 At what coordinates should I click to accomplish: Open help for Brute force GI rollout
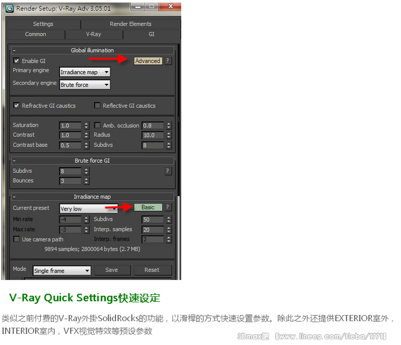(x=167, y=171)
